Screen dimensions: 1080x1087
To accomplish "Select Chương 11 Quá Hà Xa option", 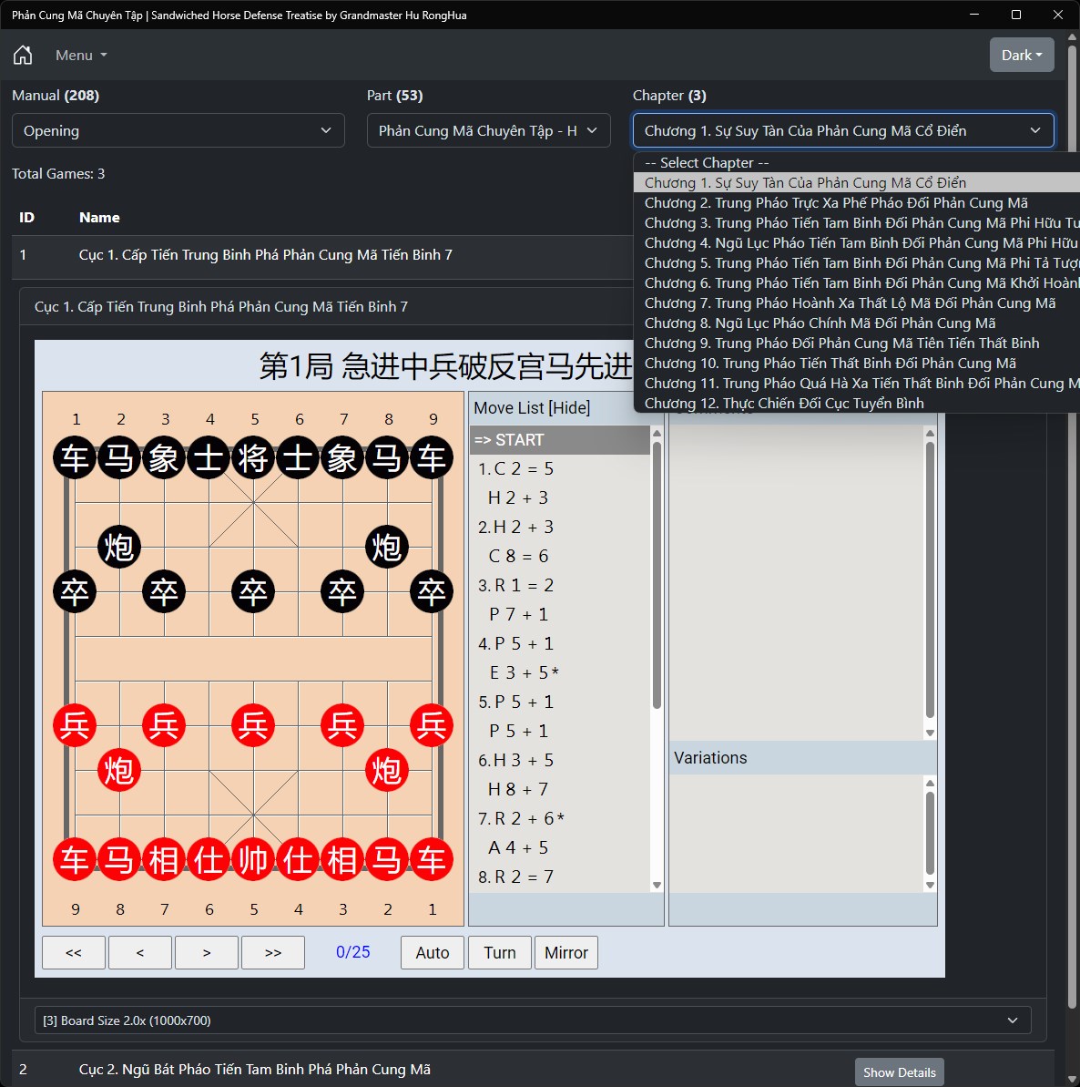I will tap(856, 385).
